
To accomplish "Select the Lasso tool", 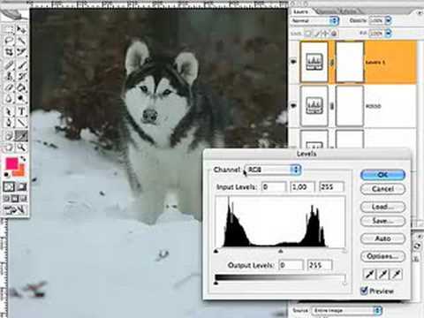I will pos(9,41).
